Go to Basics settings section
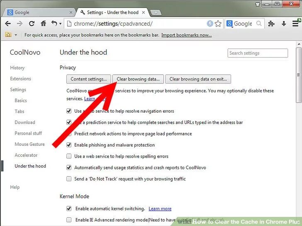The width and height of the screenshot is (302, 226). coord(21,101)
